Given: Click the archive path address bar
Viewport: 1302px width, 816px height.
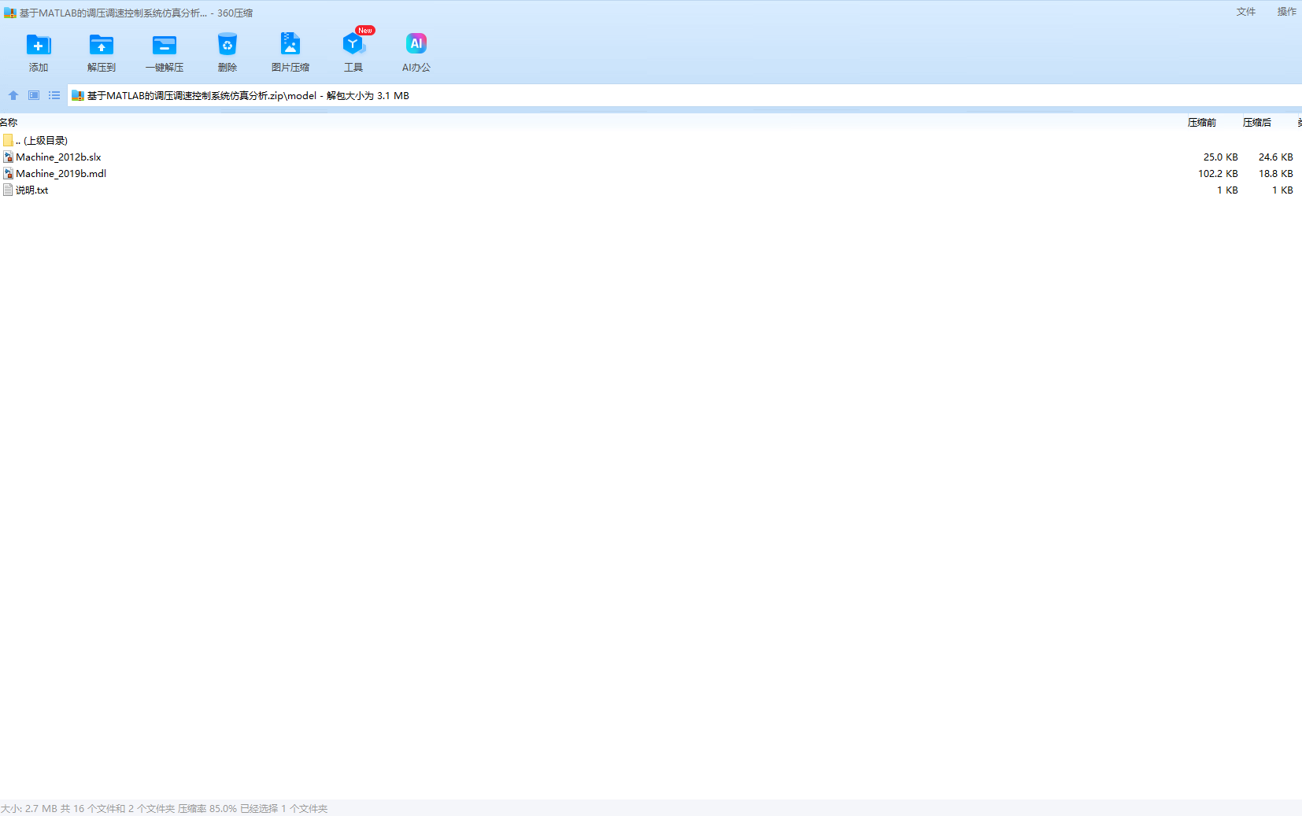Looking at the screenshot, I should tap(630, 96).
